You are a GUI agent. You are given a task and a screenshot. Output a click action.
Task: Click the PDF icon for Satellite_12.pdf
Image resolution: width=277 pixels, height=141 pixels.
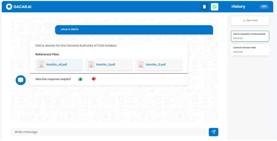pos(141,65)
